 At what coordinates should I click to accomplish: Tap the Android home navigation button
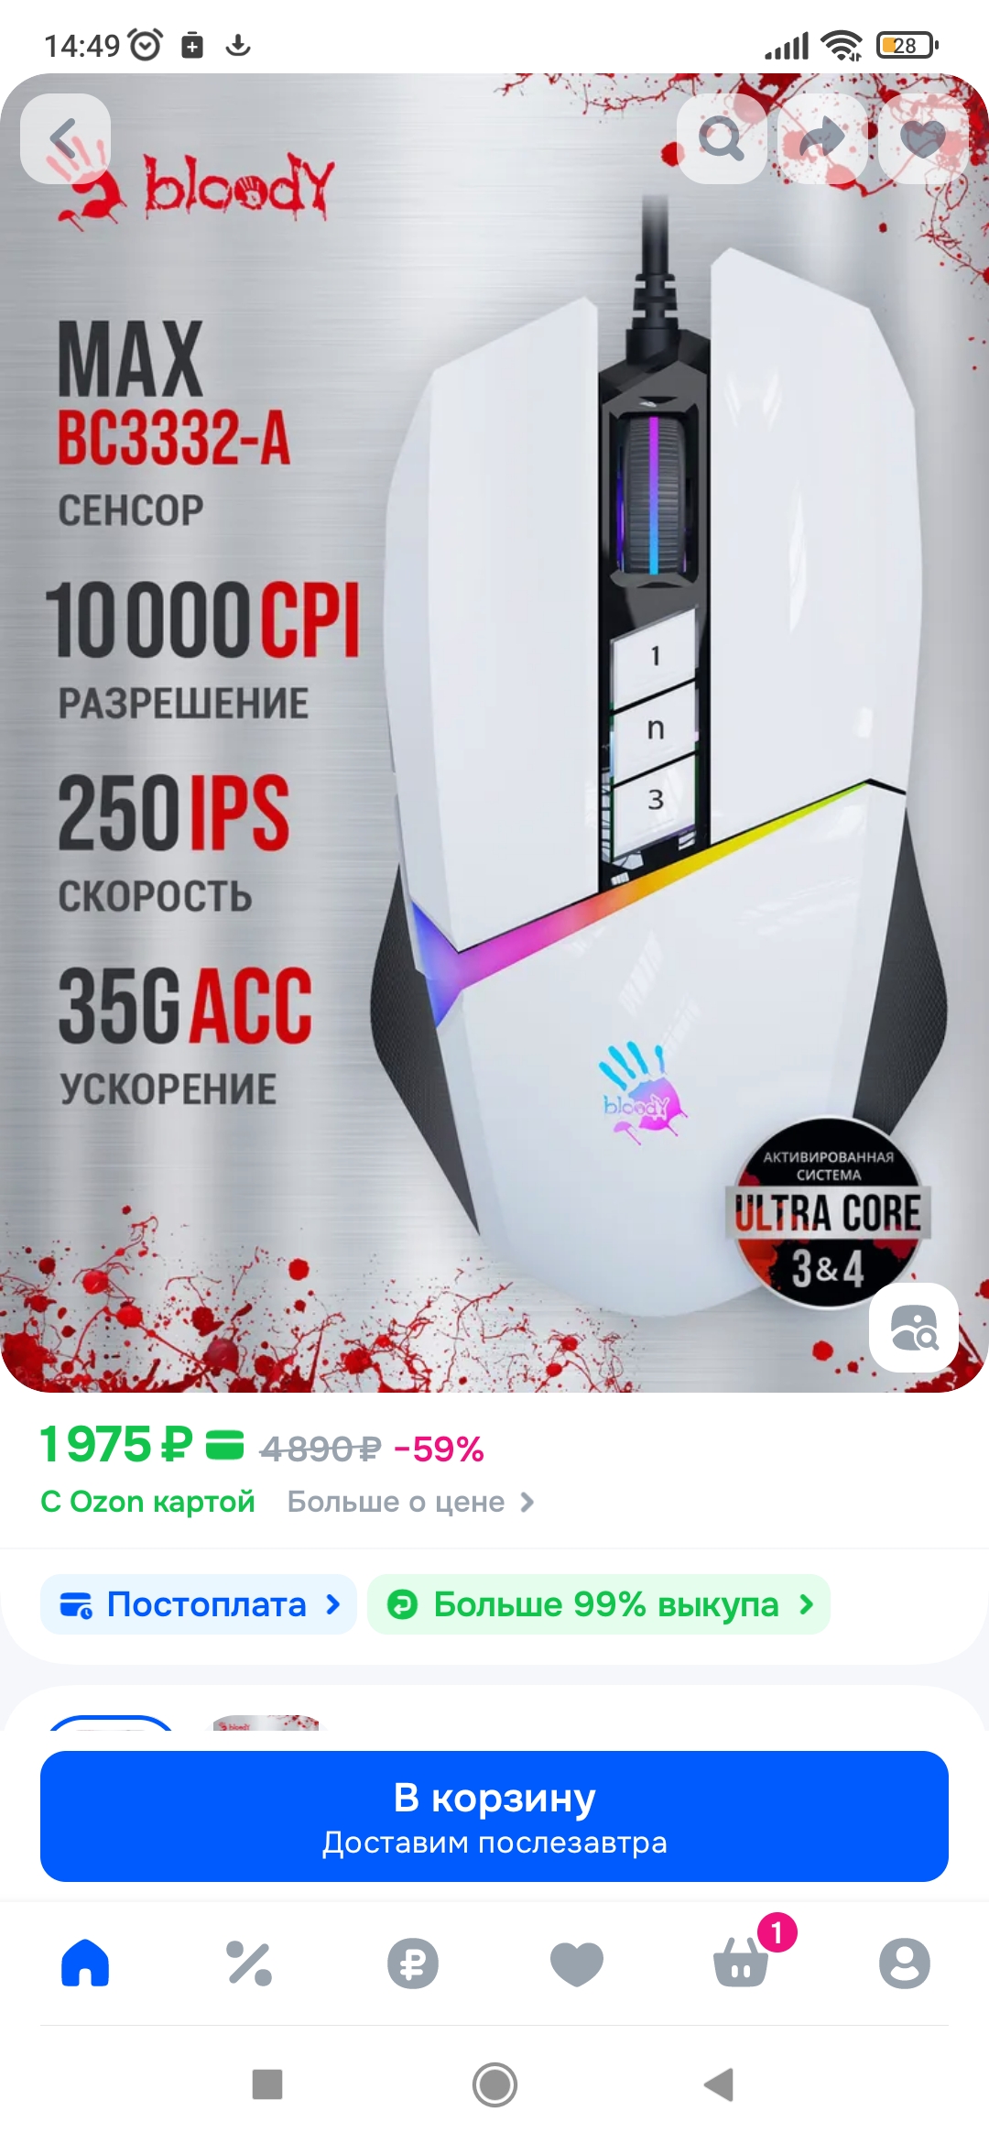tap(494, 2085)
